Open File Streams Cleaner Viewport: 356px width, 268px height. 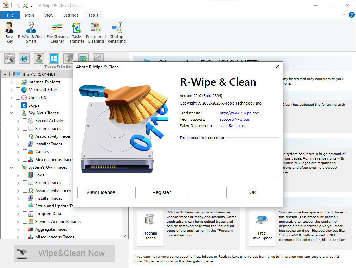57,32
